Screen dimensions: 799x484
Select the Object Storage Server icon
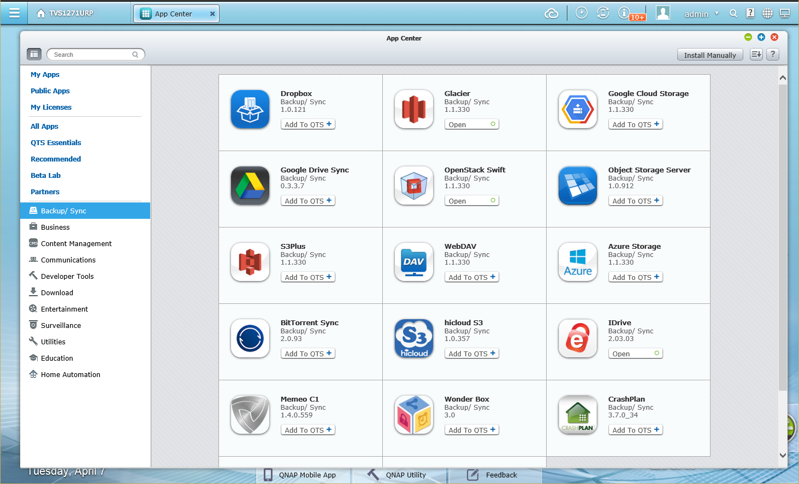tap(578, 186)
